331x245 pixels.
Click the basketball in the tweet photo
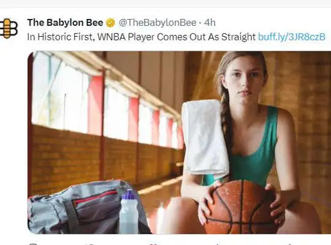click(x=241, y=207)
